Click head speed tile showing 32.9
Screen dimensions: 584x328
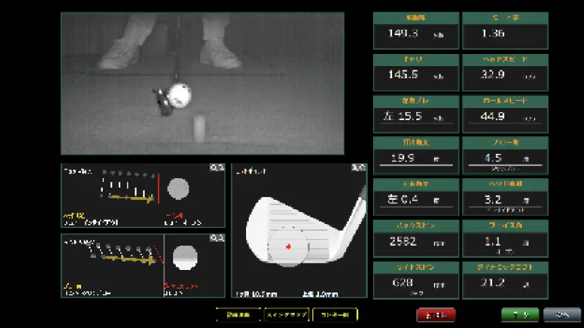505,72
